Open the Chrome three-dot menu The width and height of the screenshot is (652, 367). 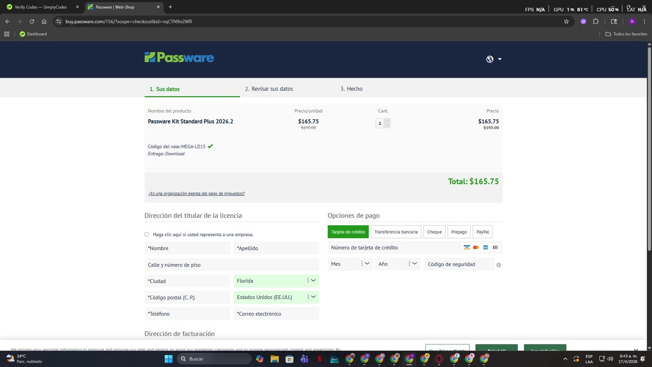click(645, 21)
